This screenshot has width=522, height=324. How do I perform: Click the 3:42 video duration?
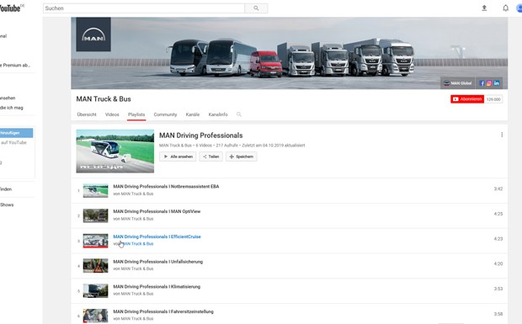tap(498, 189)
